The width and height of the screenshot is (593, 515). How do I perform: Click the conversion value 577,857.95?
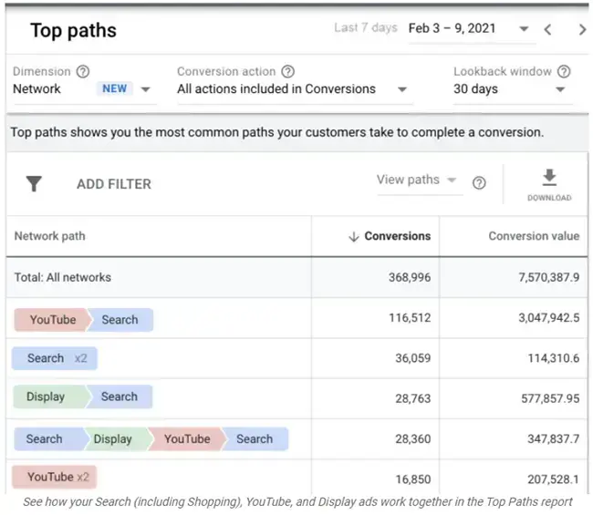(x=550, y=398)
